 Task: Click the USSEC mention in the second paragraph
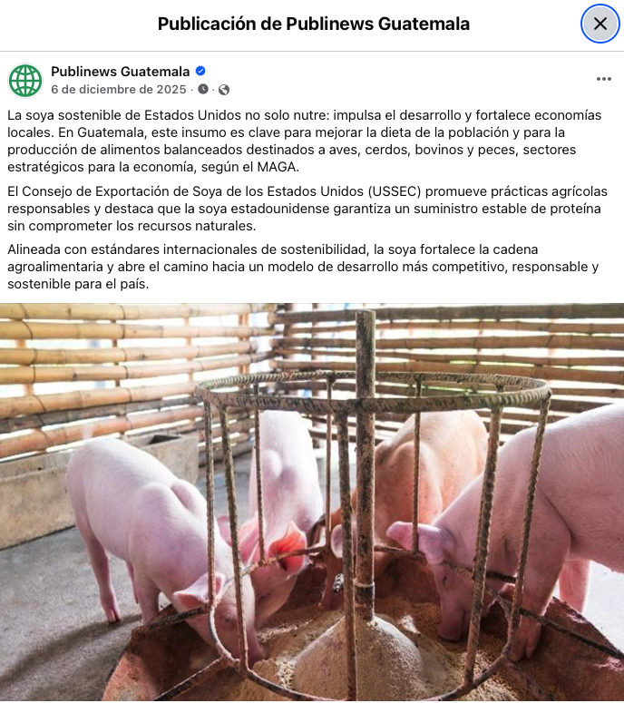395,191
